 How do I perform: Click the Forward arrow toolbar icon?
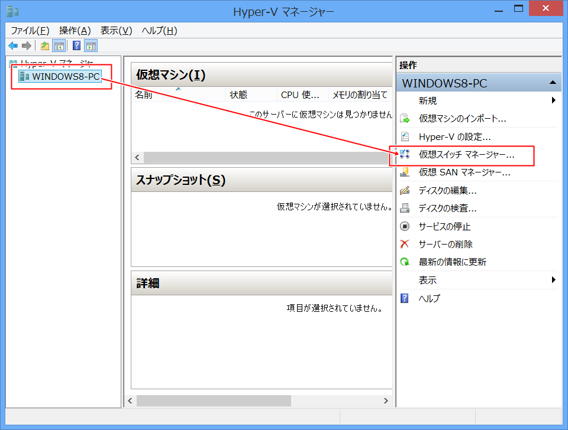[x=27, y=46]
